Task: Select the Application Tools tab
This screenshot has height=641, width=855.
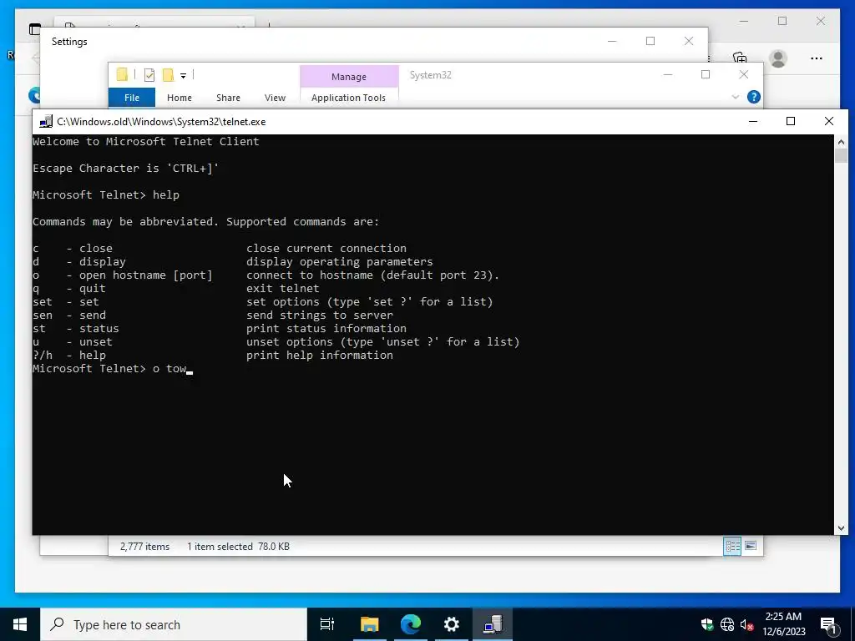Action: click(x=348, y=98)
